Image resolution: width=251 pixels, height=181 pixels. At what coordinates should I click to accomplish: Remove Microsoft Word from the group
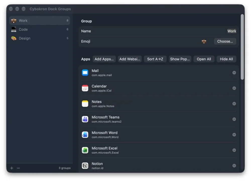(234, 135)
